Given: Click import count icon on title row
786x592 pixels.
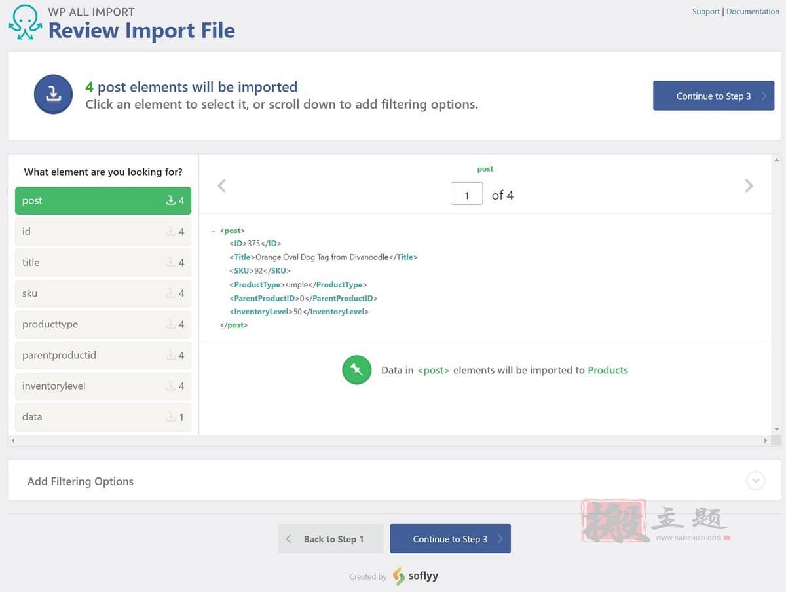Looking at the screenshot, I should click(171, 262).
